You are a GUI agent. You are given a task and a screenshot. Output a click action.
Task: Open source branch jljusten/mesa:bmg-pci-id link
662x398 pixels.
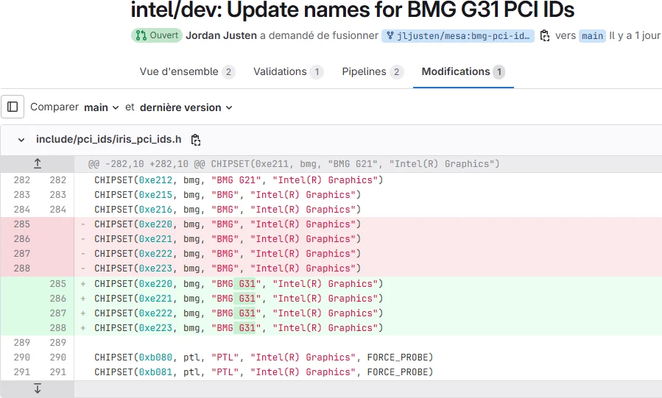[458, 36]
